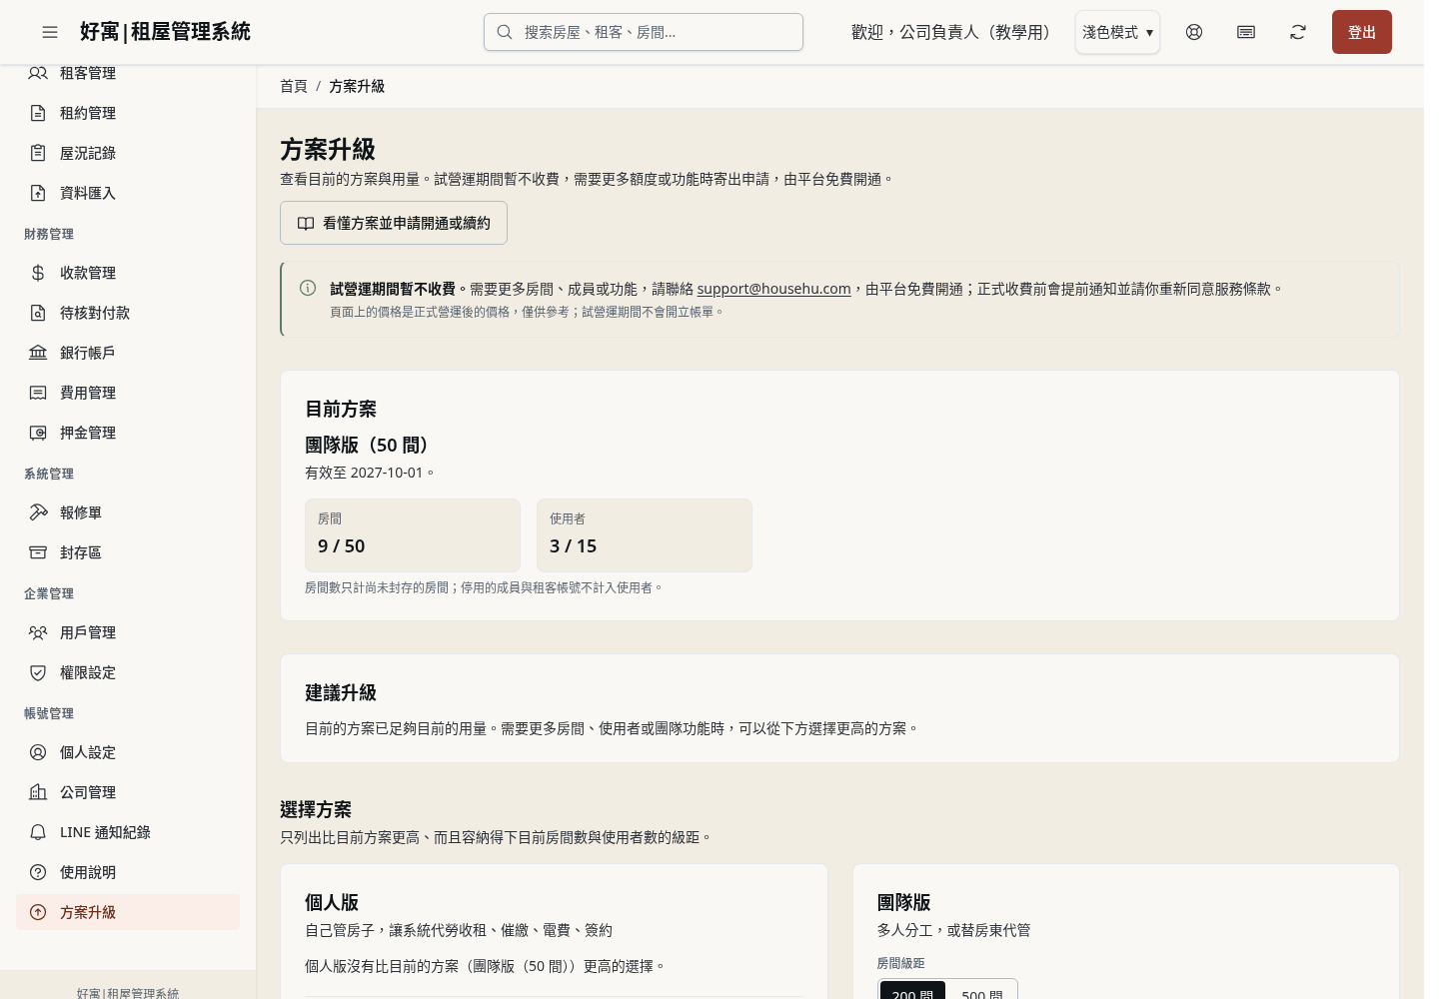Click the 好寓|租屋管理系統 logo title
The height and width of the screenshot is (999, 1439).
(165, 32)
